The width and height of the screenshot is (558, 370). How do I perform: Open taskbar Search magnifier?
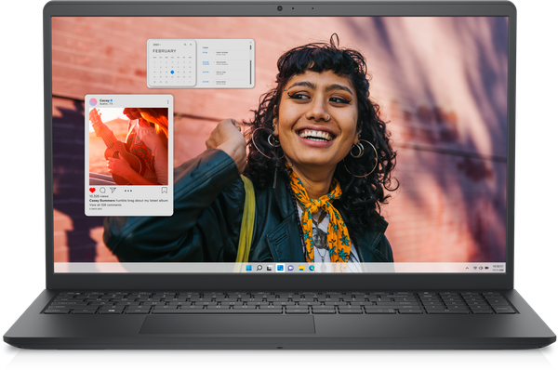(x=259, y=268)
